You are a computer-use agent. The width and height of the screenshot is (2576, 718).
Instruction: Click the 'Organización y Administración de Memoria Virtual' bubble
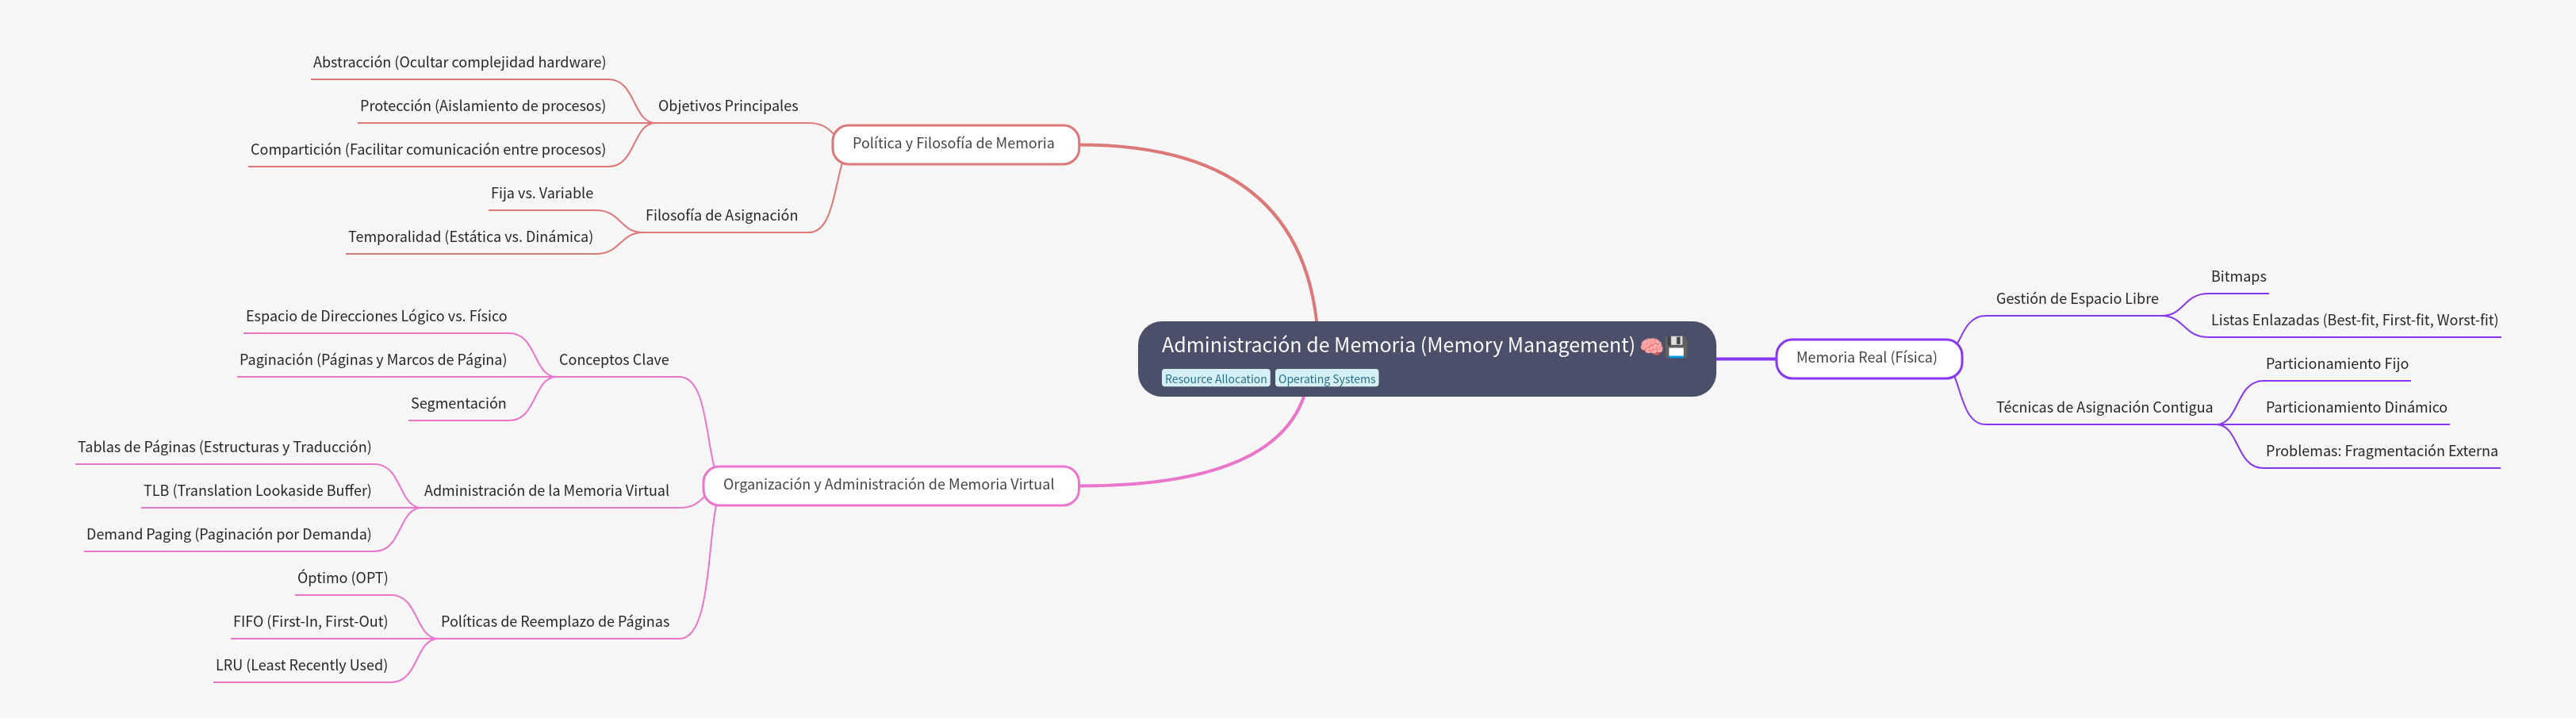[x=889, y=485]
